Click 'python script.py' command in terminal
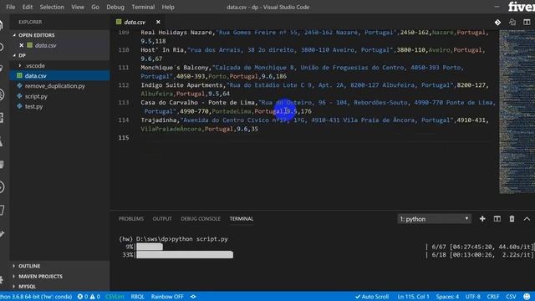535x301 pixels. (x=200, y=239)
